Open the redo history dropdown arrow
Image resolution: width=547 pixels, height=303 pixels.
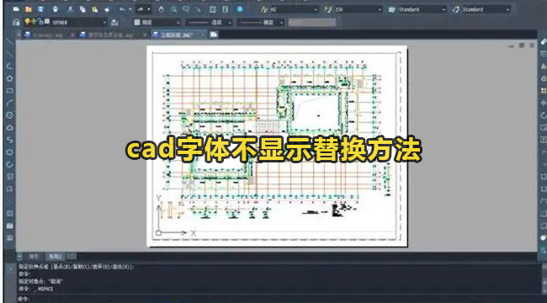149,9
